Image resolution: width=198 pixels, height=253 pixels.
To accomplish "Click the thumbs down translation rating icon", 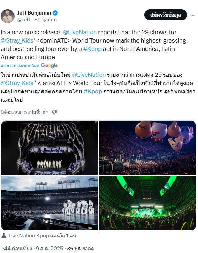I will 54,112.
